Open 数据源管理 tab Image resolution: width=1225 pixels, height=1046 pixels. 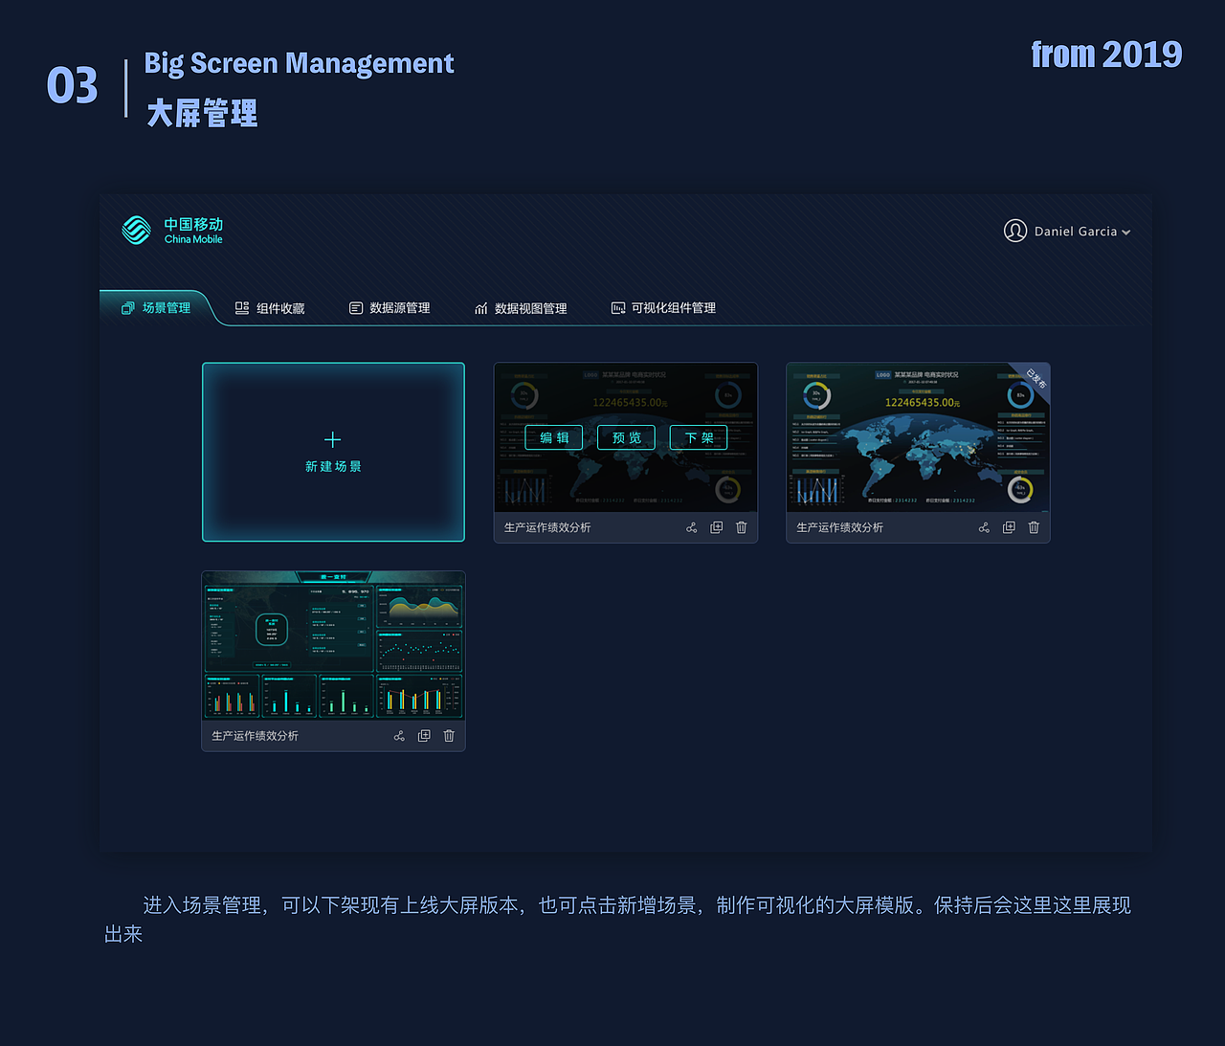click(x=390, y=308)
